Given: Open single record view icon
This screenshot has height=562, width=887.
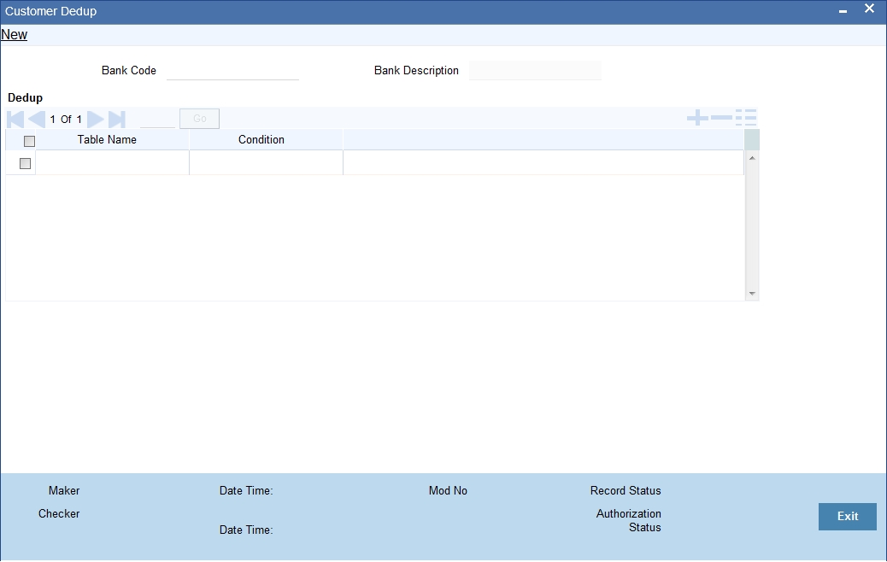Looking at the screenshot, I should 746,118.
